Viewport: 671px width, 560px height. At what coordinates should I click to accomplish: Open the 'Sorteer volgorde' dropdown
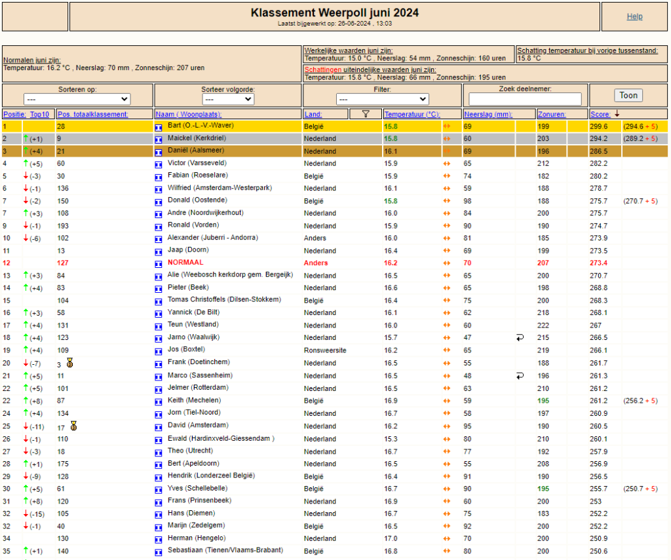coord(228,100)
